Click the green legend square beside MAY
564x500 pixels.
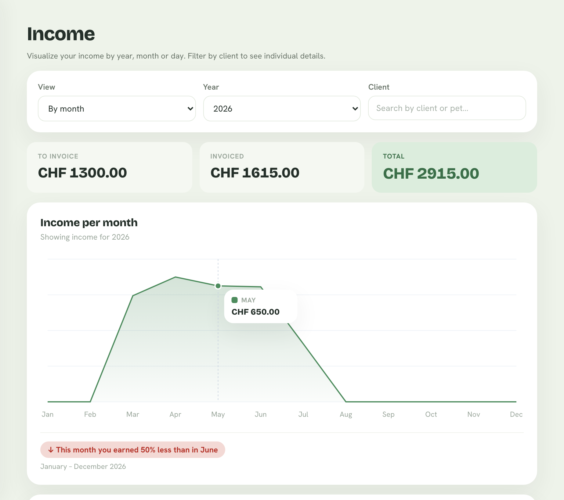click(235, 300)
